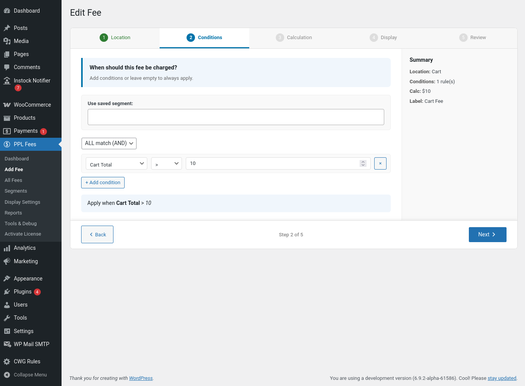The image size is (525, 386).
Task: Open Marketing megaphone icon
Action: [7, 261]
